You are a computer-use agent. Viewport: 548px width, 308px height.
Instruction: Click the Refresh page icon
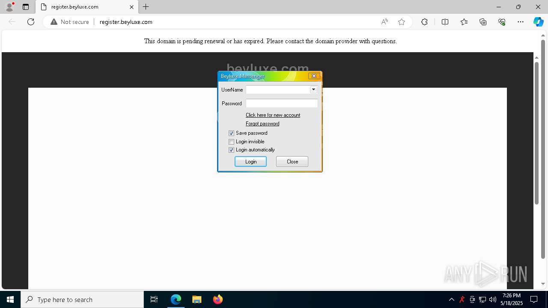31,22
